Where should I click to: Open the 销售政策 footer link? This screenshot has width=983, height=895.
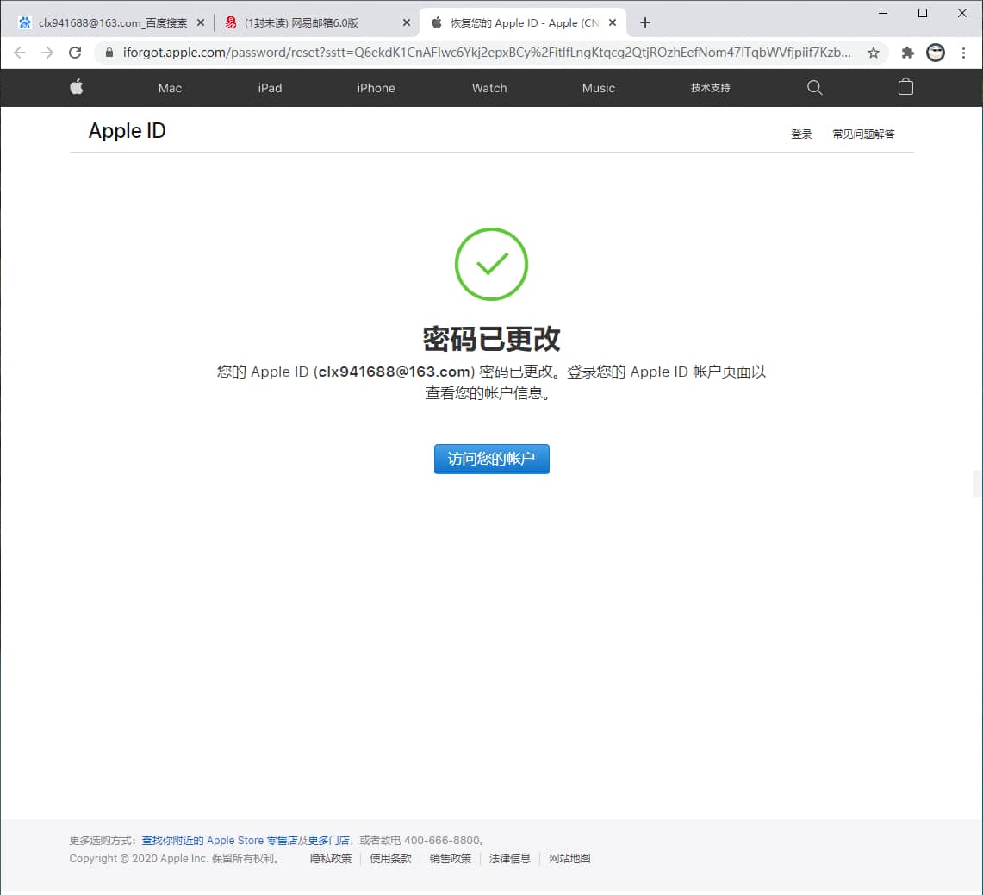[x=450, y=859]
